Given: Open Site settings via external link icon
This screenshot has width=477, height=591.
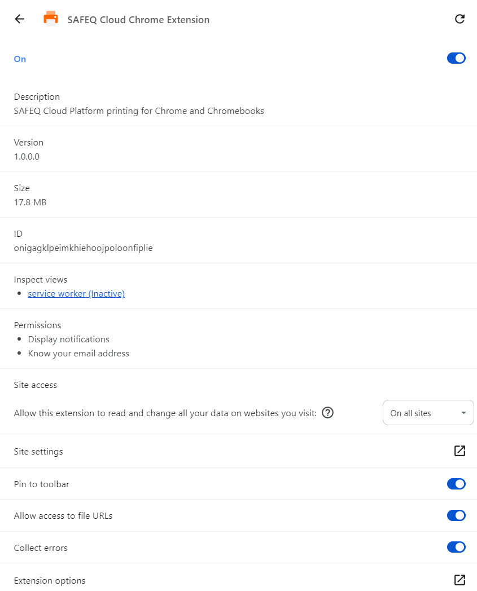Looking at the screenshot, I should click(x=460, y=451).
